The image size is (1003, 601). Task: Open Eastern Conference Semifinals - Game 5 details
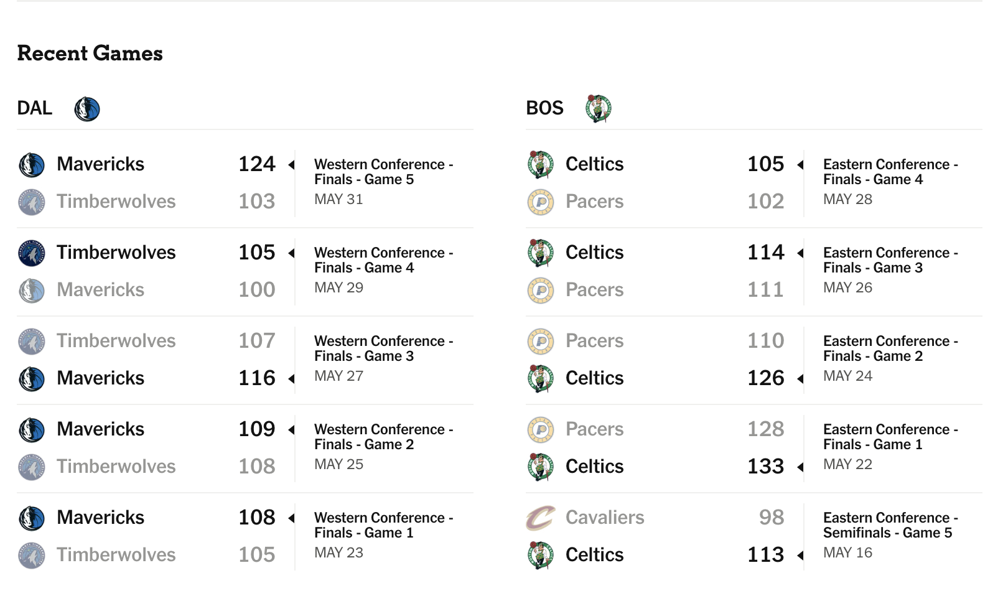point(890,525)
